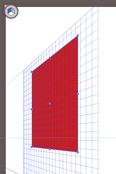Click the top-edge middle handle of red shape
The width and height of the screenshot is (116, 174).
50,58
